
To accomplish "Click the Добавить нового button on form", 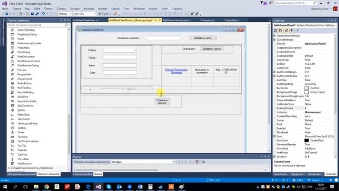I will click(x=212, y=49).
